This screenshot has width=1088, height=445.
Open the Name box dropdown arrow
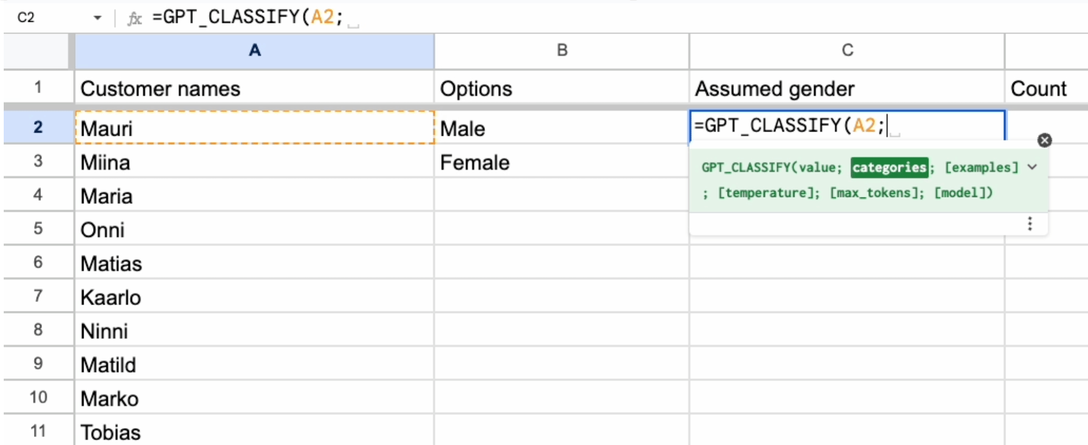[x=97, y=18]
